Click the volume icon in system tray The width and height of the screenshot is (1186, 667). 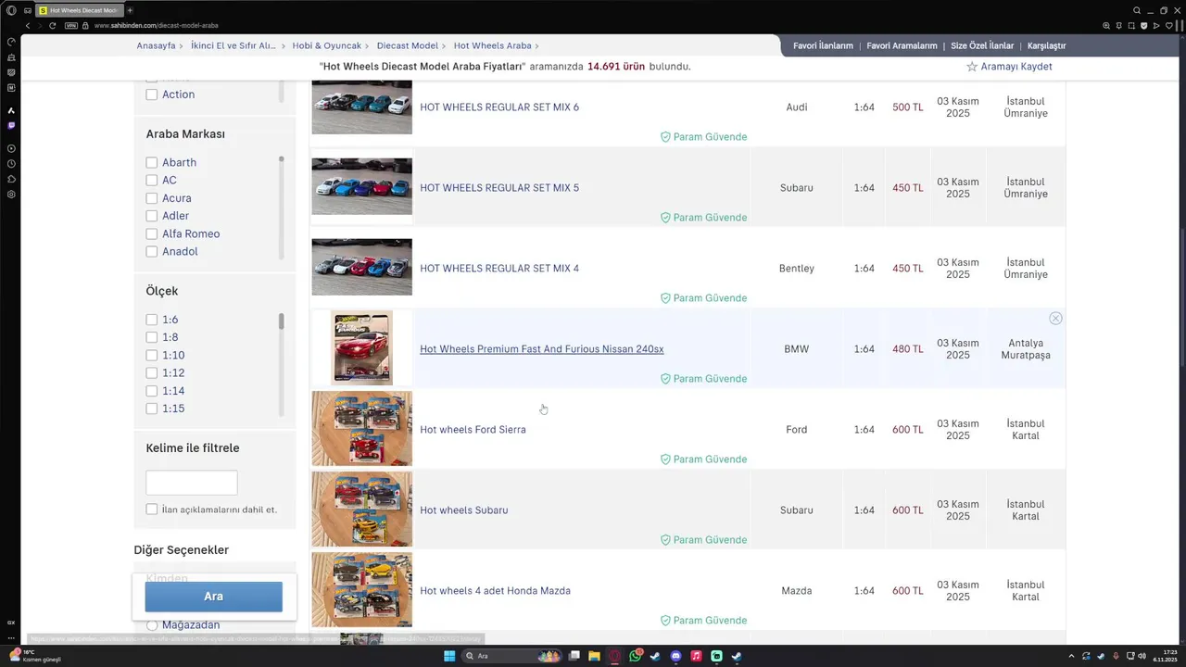(1142, 656)
